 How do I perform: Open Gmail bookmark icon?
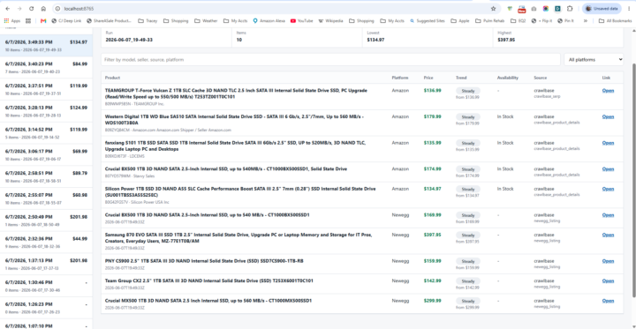pos(43,20)
